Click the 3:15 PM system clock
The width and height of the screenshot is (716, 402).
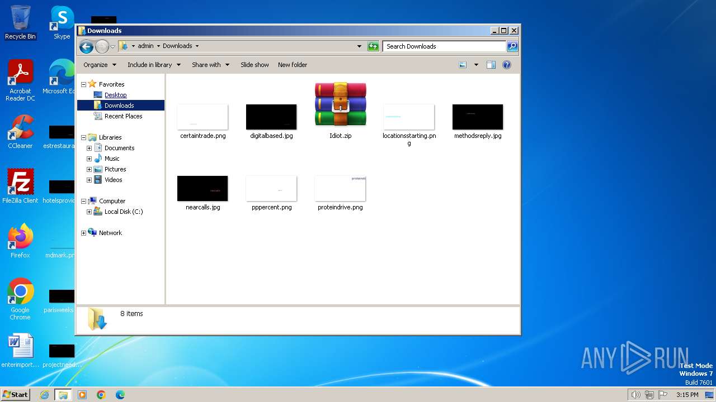(x=687, y=395)
